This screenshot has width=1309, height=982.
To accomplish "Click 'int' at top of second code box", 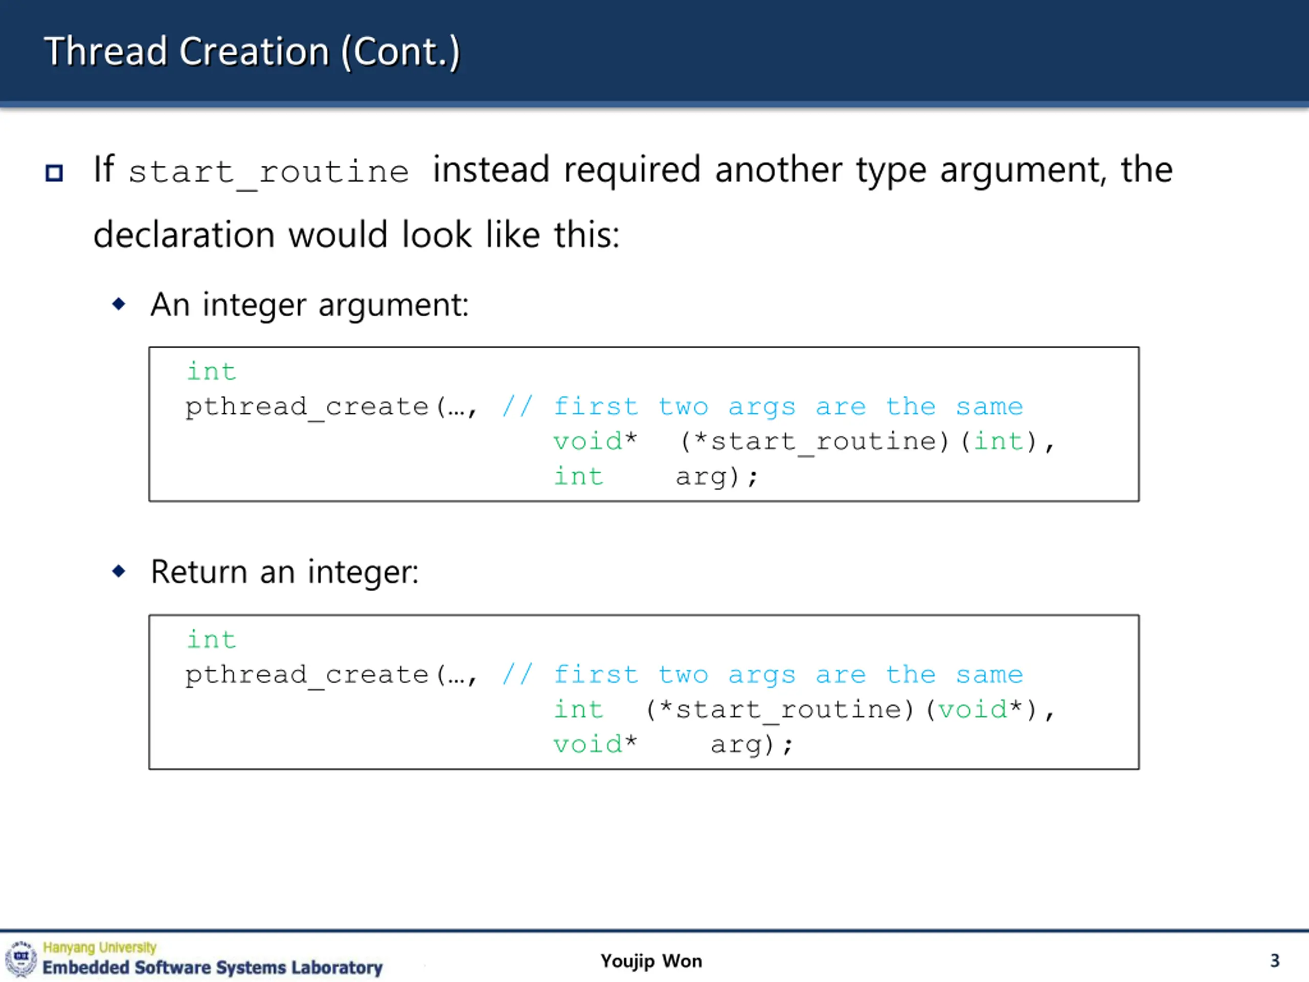I will (211, 640).
